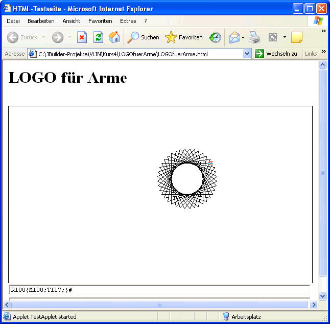Go to the Home page icon

tap(114, 37)
